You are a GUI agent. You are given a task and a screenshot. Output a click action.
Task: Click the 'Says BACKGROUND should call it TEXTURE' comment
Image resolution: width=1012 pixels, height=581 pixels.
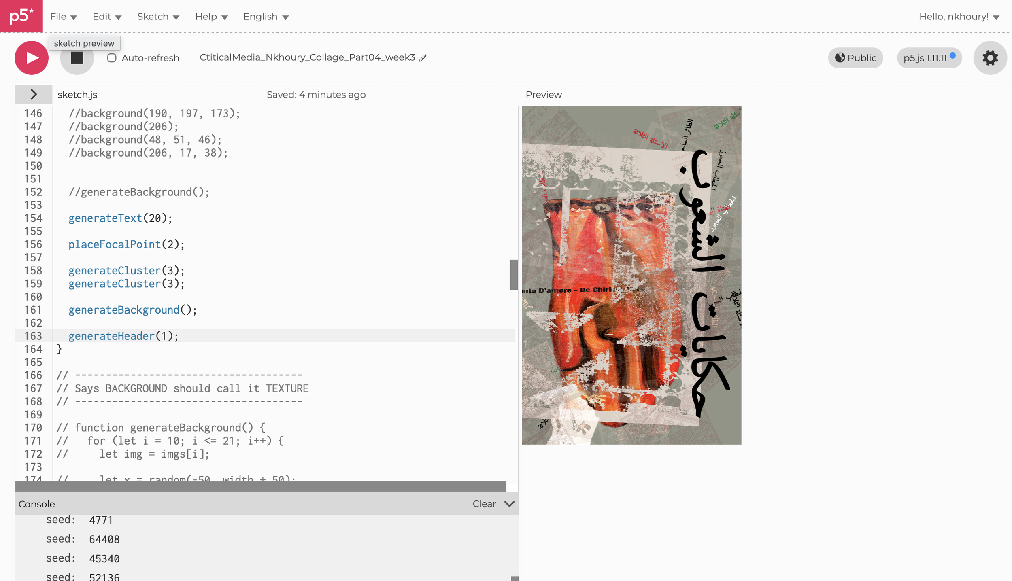183,388
